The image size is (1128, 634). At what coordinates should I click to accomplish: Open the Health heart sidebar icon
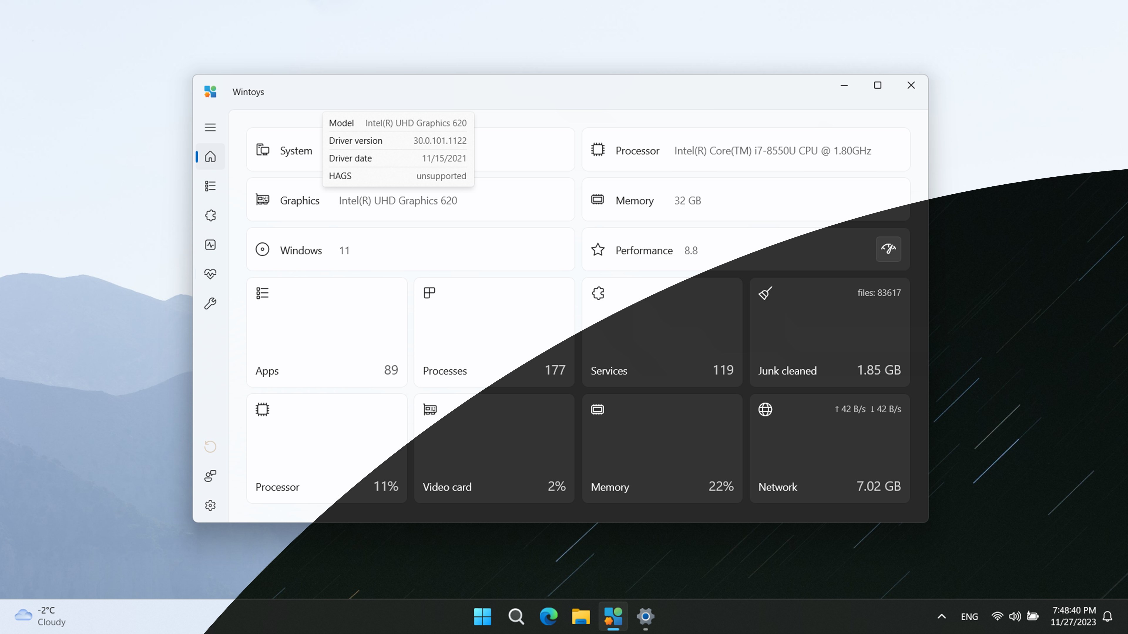(x=210, y=274)
